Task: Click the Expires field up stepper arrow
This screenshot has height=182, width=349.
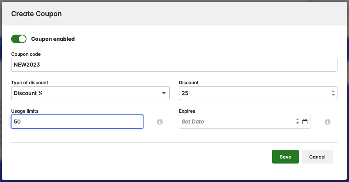Action: click(x=298, y=120)
